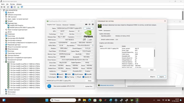Open Google Chrome from the taskbar

100,100
